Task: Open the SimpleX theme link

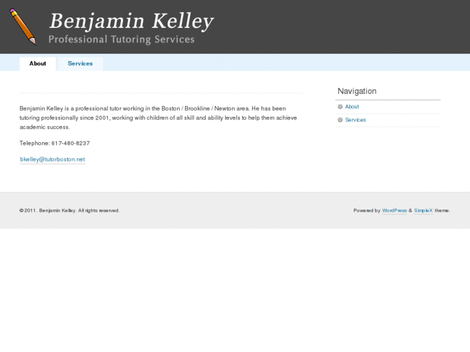Action: 423,211
